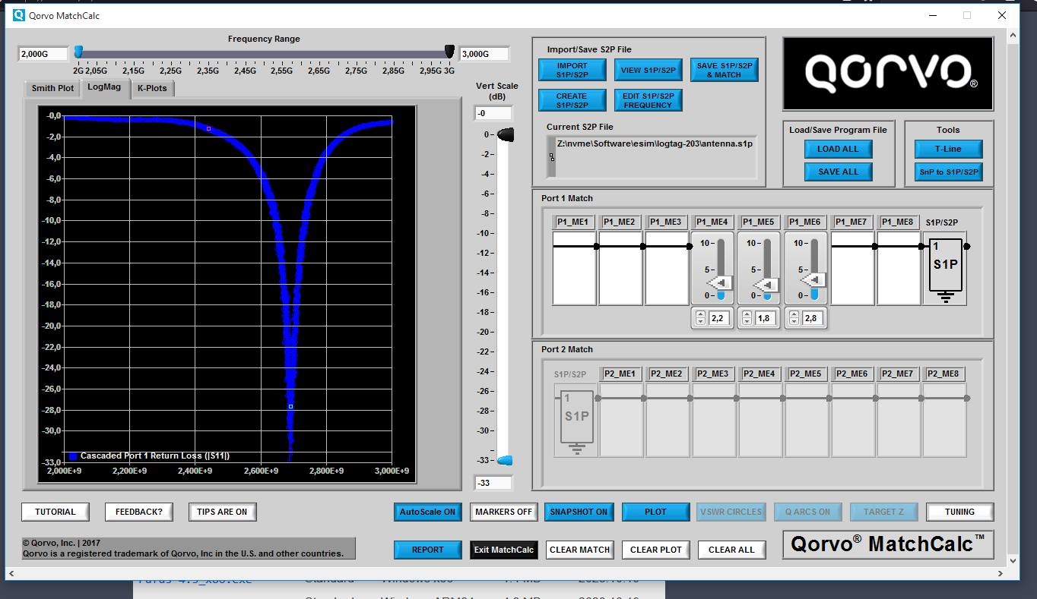
Task: Open the SnP to S1P/S2P tool
Action: click(948, 172)
